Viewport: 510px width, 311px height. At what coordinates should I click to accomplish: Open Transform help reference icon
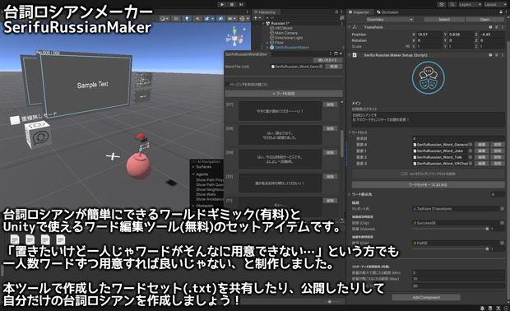490,27
